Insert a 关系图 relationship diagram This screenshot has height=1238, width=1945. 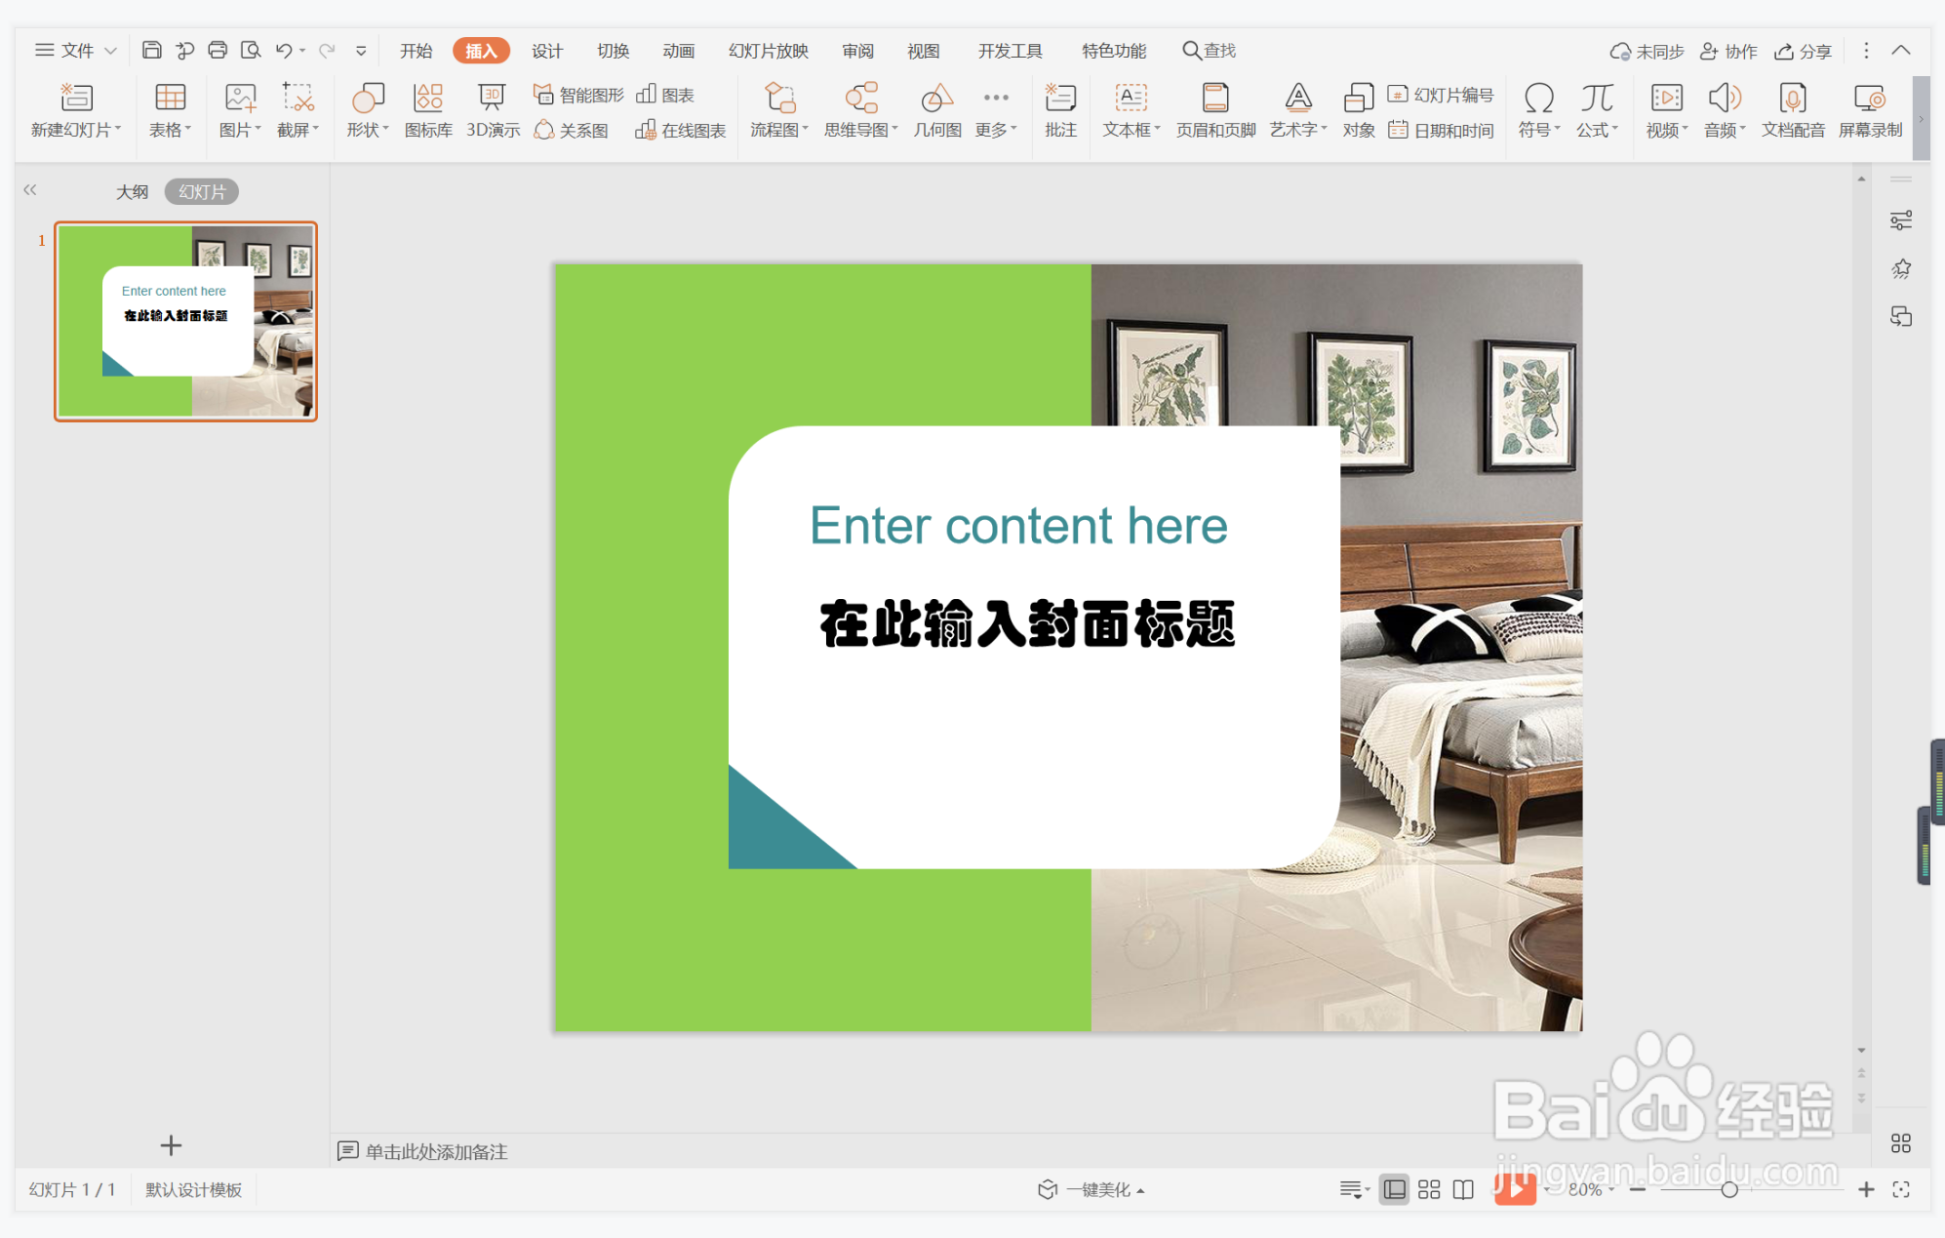572,130
